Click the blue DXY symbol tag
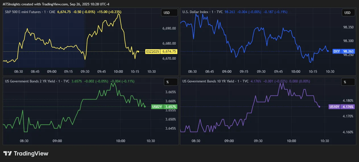The width and height of the screenshot is (359, 162). click(x=337, y=51)
